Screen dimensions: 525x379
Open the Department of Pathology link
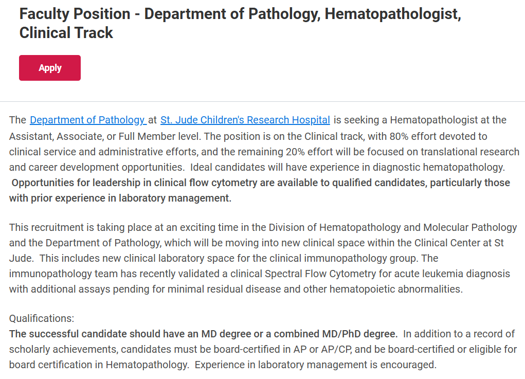87,120
